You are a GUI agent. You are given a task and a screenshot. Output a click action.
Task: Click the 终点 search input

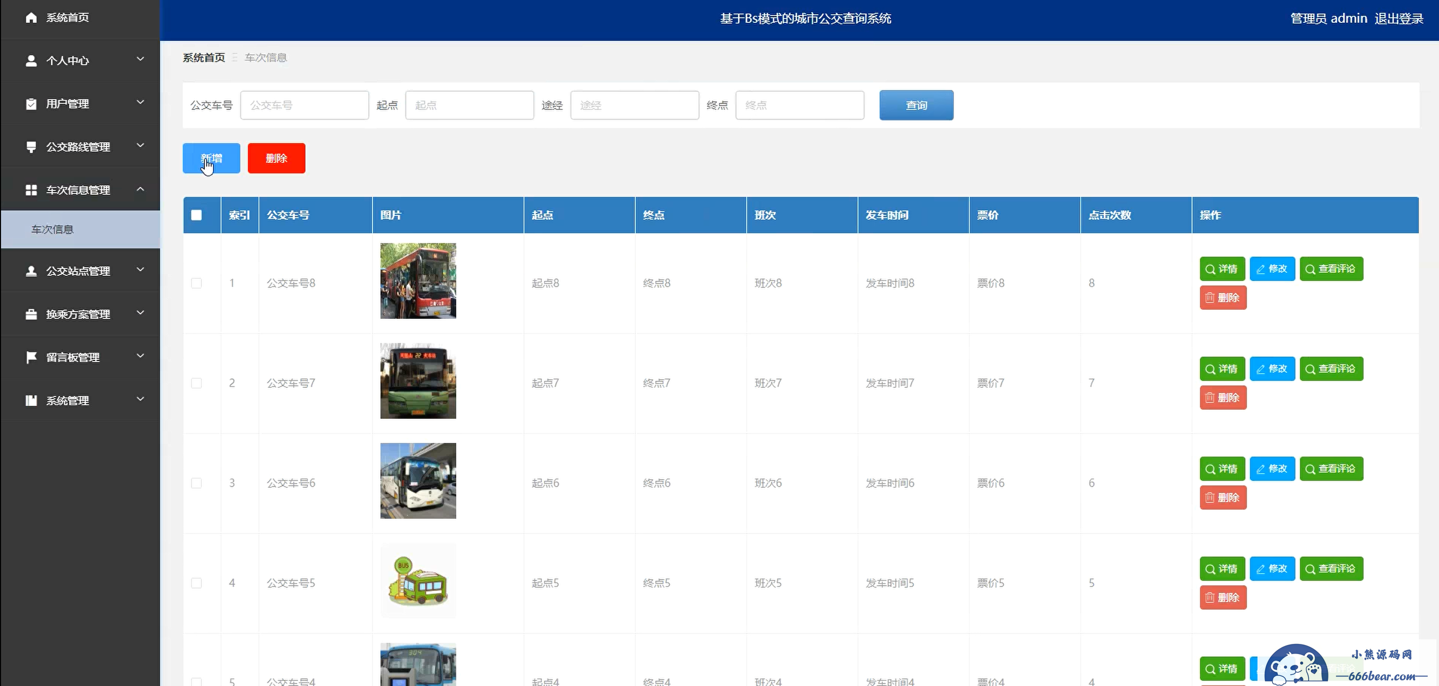coord(800,105)
